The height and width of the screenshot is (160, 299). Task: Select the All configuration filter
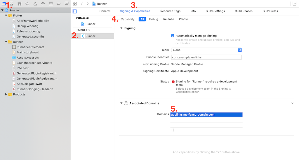142,19
